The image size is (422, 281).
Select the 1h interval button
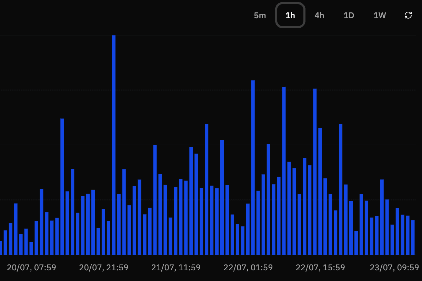coord(290,15)
